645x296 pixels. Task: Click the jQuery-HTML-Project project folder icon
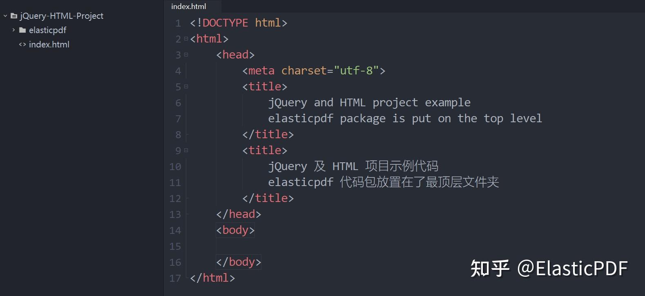pyautogui.click(x=14, y=16)
